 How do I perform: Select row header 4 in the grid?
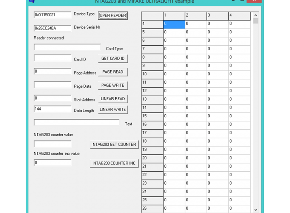coord(152,25)
